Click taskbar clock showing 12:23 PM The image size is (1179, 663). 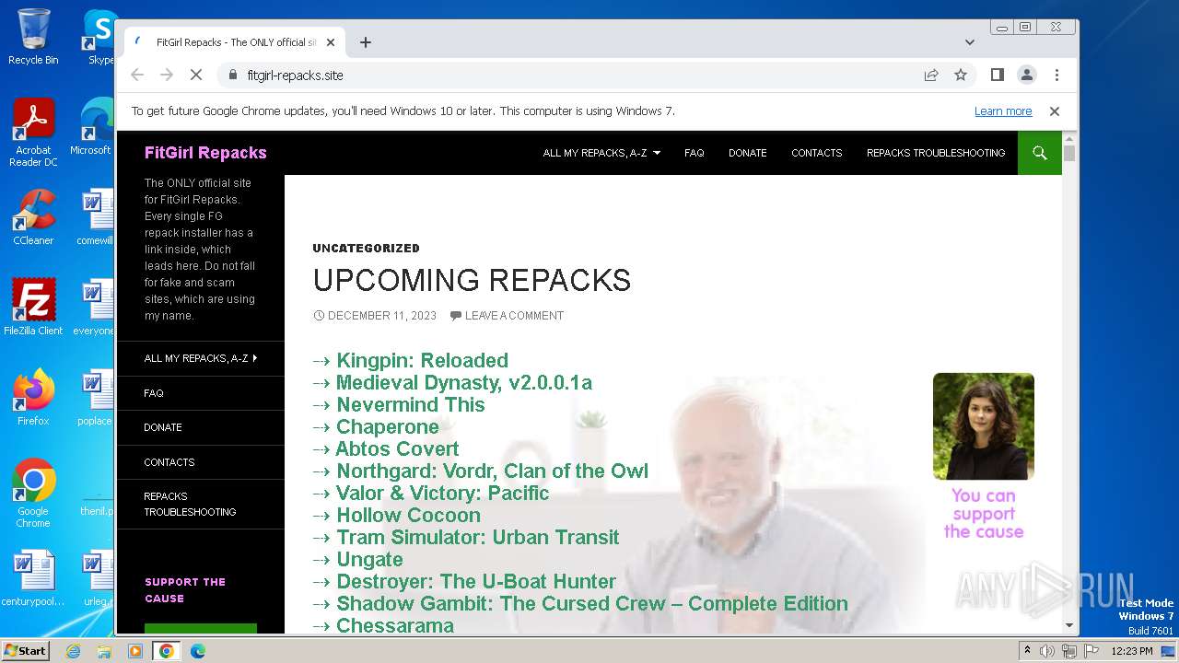pos(1132,651)
